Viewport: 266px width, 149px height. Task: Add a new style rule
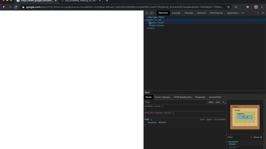click(x=223, y=102)
